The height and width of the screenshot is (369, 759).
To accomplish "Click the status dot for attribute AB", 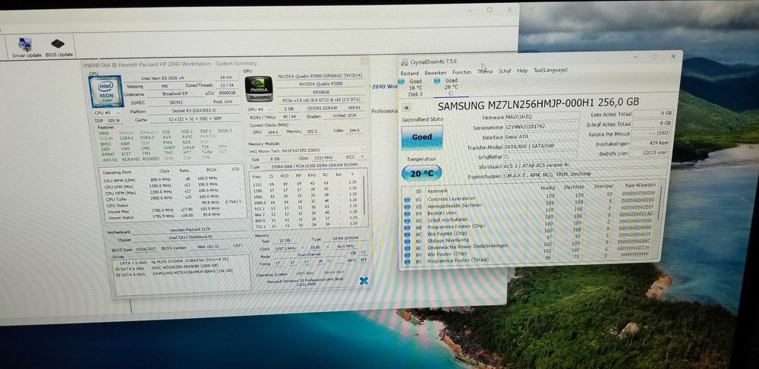I will coord(407,227).
